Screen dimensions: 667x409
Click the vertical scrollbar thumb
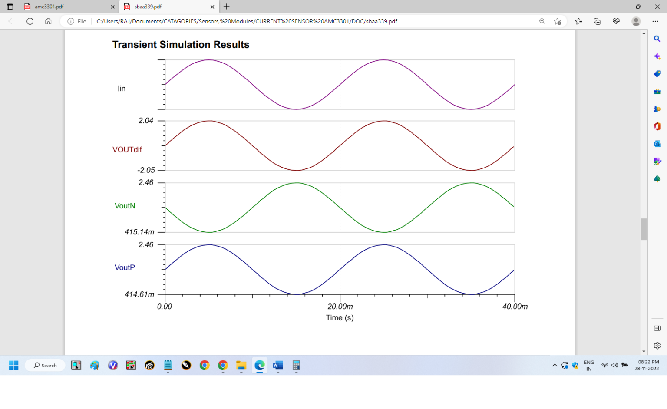point(644,229)
